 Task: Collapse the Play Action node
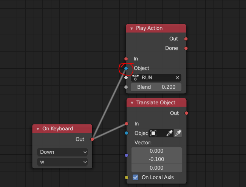click(x=132, y=29)
